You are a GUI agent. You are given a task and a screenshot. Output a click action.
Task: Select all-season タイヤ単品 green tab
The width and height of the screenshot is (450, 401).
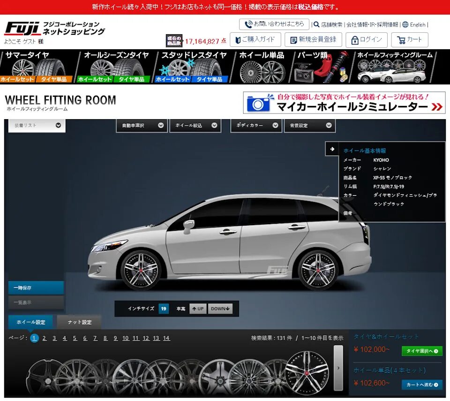pyautogui.click(x=131, y=79)
